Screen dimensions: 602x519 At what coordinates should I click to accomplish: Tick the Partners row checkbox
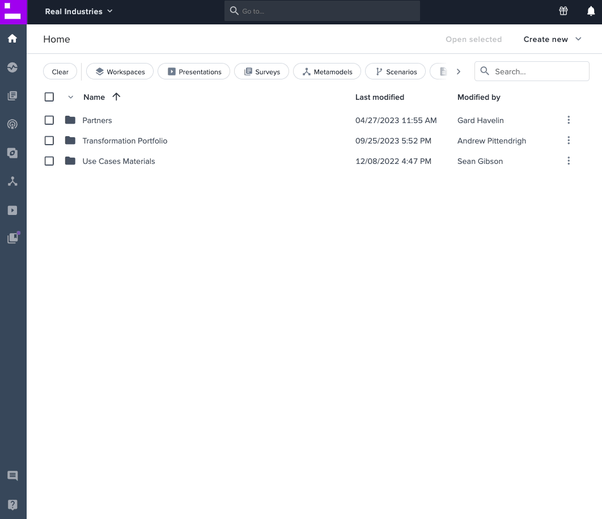49,120
